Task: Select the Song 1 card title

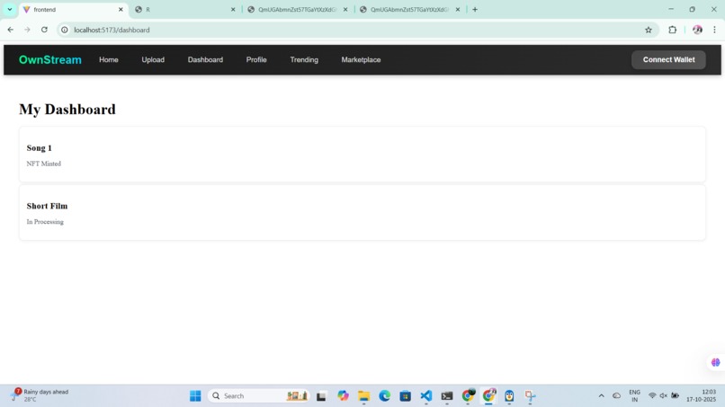Action: [x=40, y=148]
